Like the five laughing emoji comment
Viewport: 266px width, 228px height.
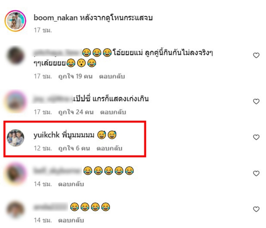(x=256, y=173)
